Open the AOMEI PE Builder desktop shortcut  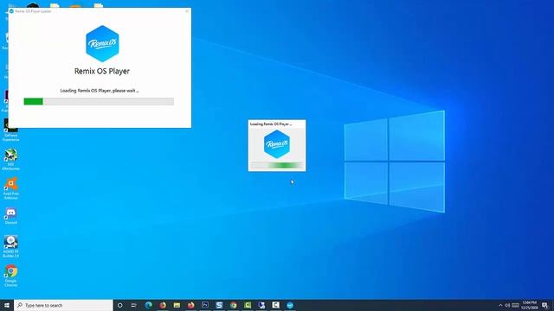pyautogui.click(x=10, y=246)
